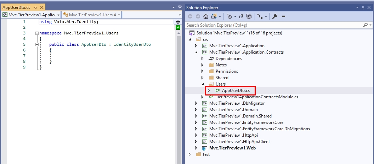This screenshot has height=164, width=374.
Task: Collapse the namespace code block outline
Action: [36, 33]
